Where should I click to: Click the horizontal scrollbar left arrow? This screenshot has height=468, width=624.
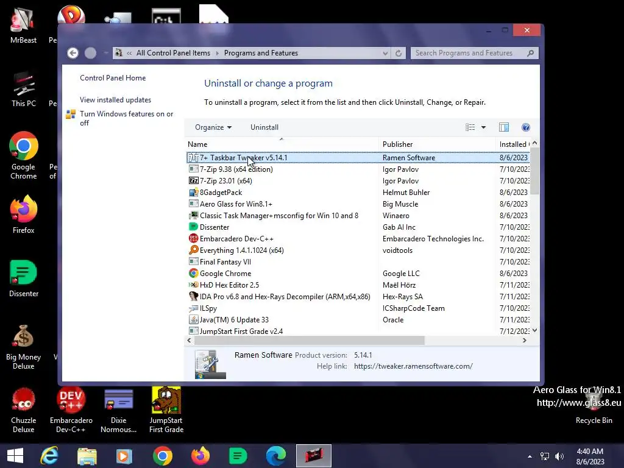point(189,340)
